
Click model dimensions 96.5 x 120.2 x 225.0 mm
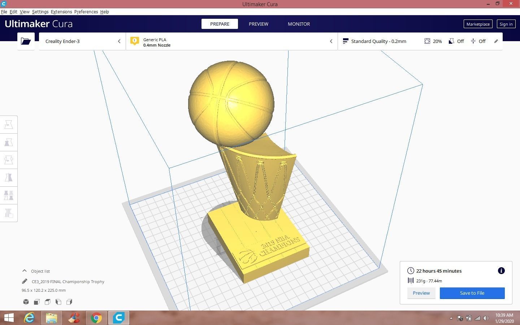(44, 290)
